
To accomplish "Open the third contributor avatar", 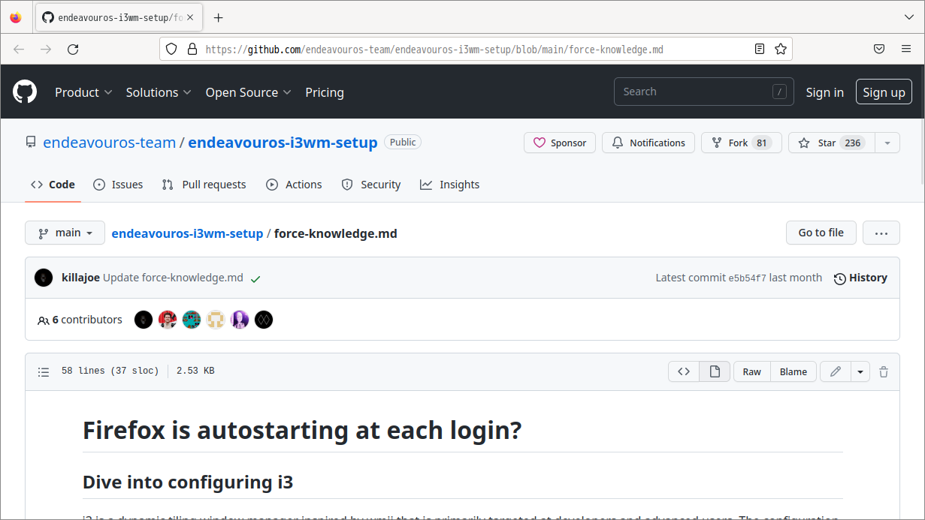I will (192, 320).
